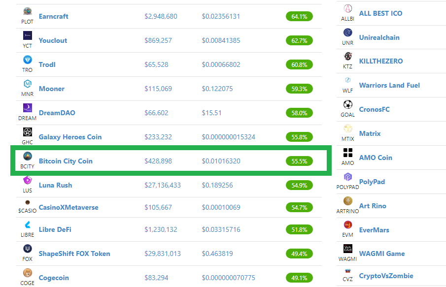
Task: Open the AMO Coin link
Action: point(376,158)
